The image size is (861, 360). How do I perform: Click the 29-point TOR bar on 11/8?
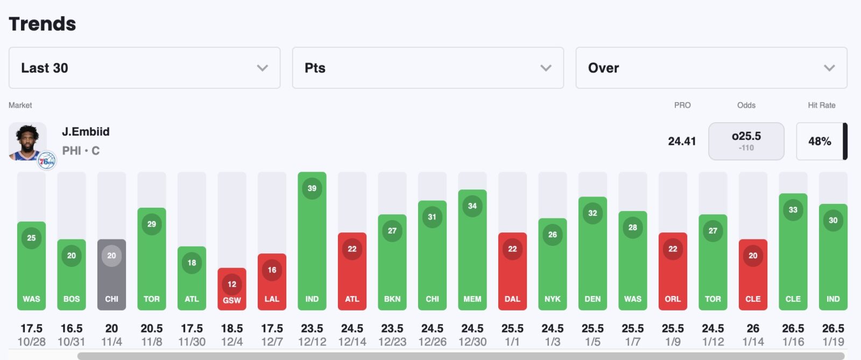[152, 259]
